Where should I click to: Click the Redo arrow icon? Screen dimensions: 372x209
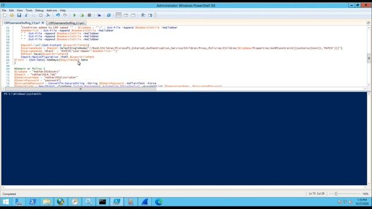click(x=65, y=15)
